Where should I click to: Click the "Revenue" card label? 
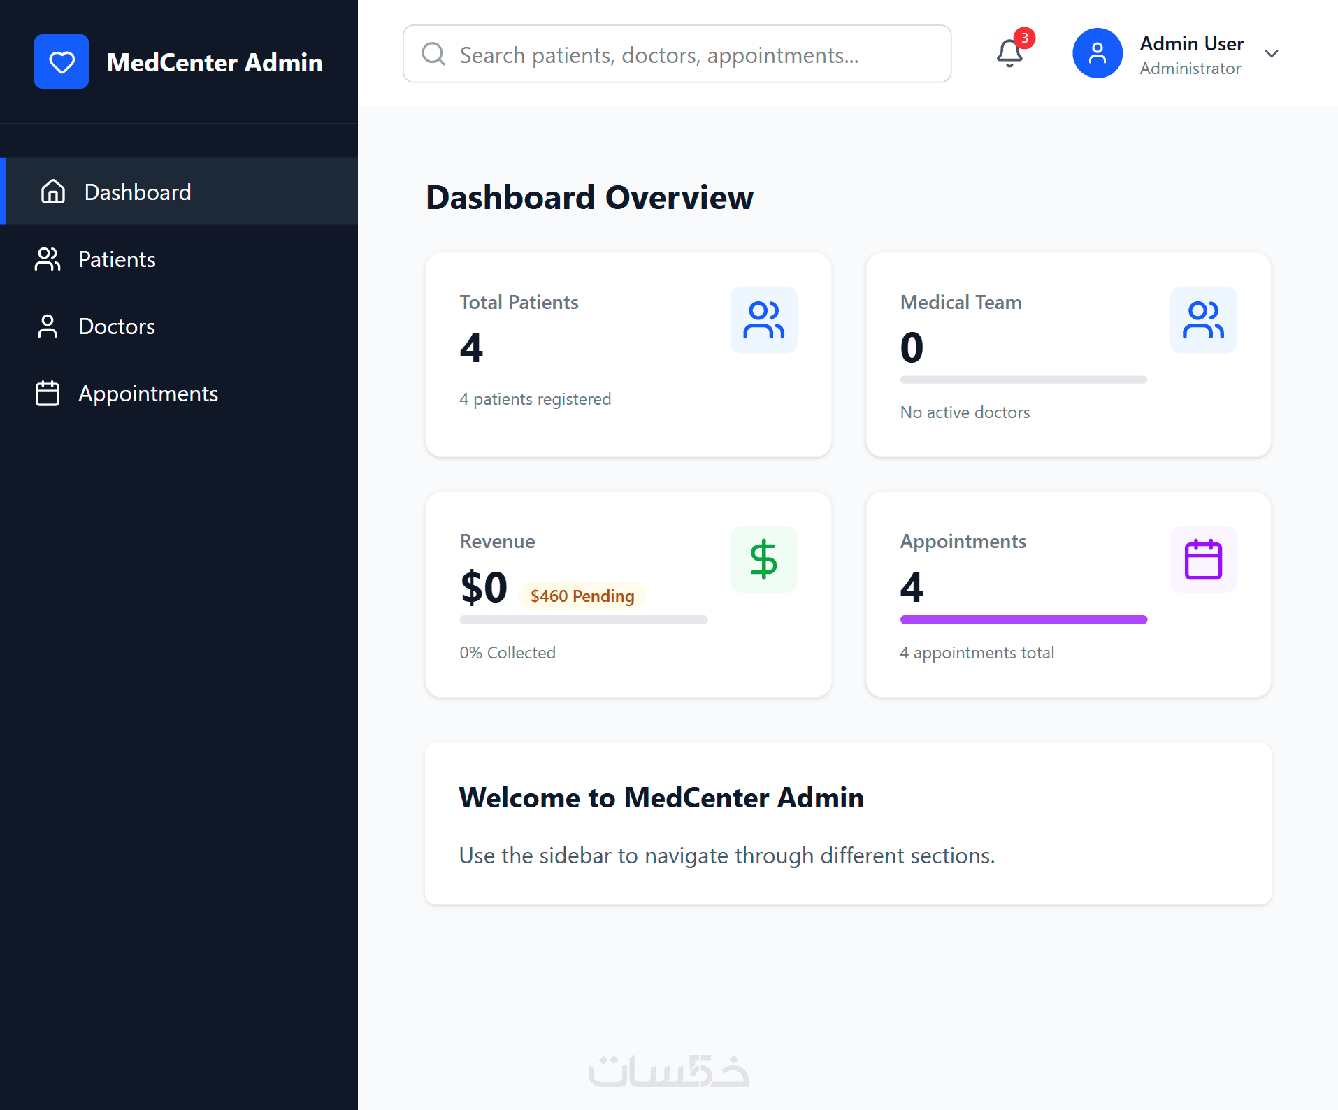click(x=497, y=541)
